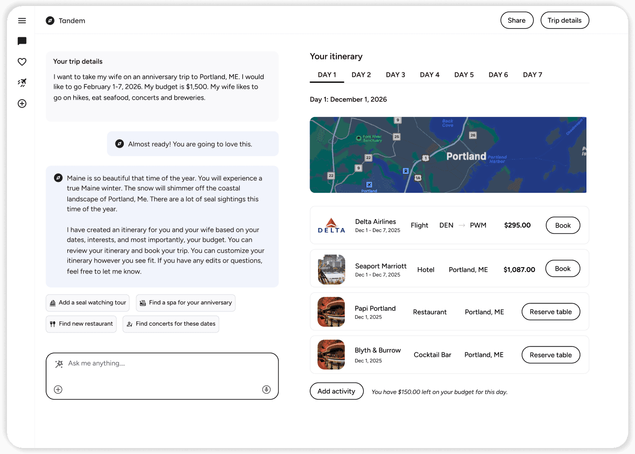Click the 'Ask me anything' input field

(x=162, y=376)
